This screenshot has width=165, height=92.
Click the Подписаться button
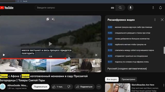(x=40, y=87)
